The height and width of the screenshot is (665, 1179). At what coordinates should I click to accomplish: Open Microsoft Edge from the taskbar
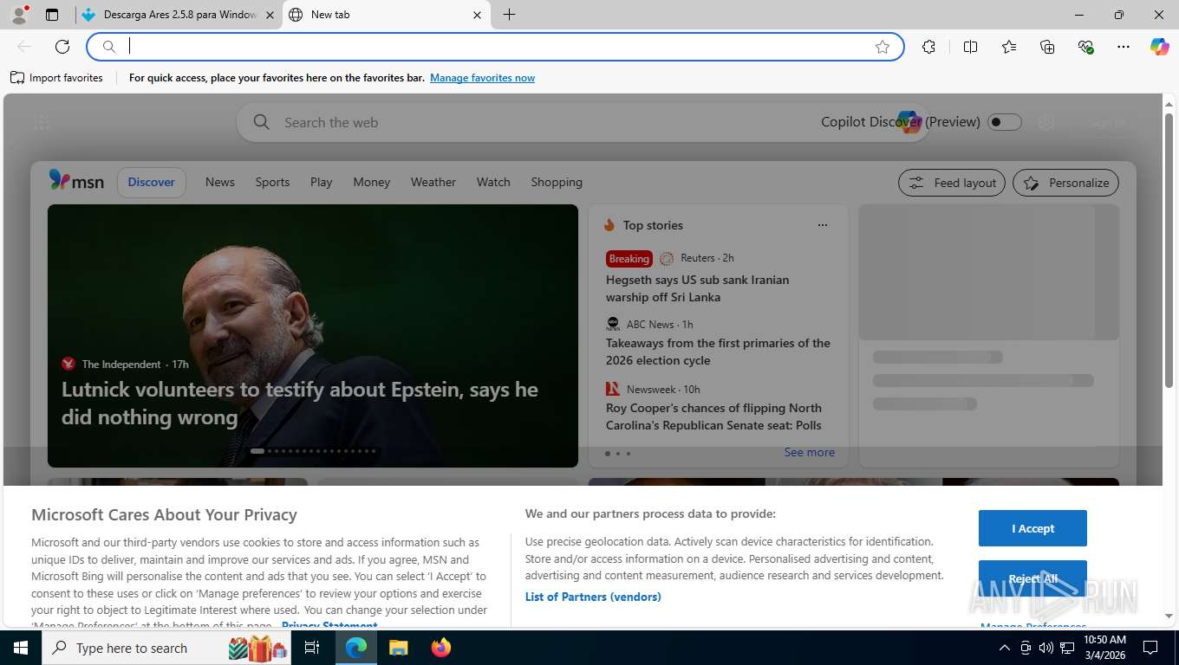tap(356, 648)
